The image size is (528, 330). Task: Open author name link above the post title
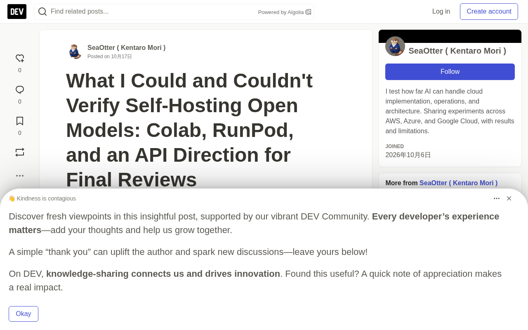[x=126, y=48]
